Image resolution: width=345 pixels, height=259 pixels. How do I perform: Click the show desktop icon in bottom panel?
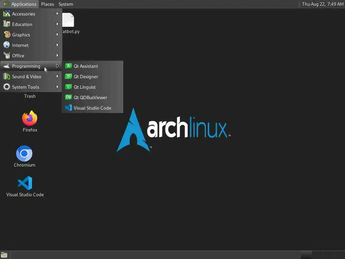pyautogui.click(x=4, y=255)
